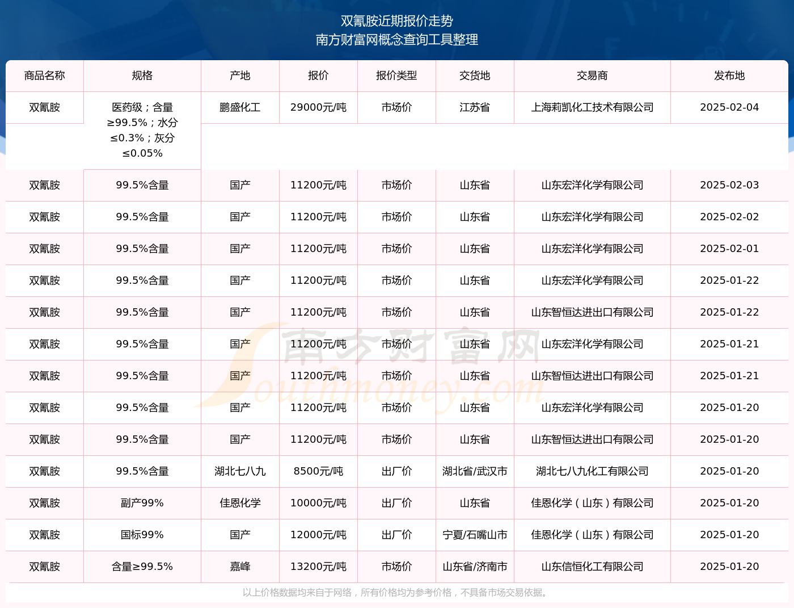Click the date "2025-02-01"
The image size is (794, 608).
coord(729,249)
